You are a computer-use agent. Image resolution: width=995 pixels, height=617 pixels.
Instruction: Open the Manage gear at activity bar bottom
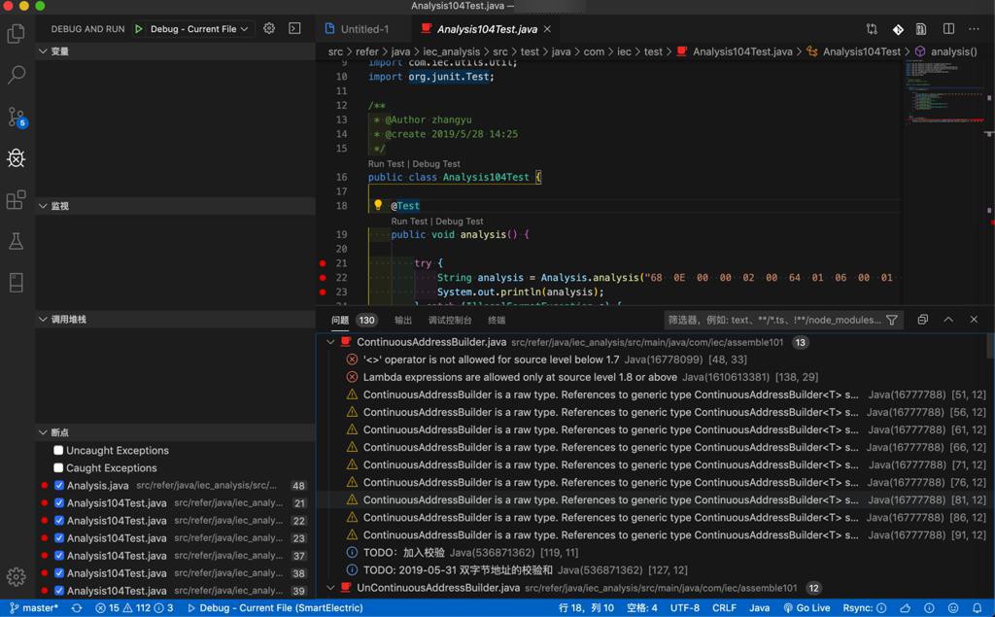click(16, 577)
